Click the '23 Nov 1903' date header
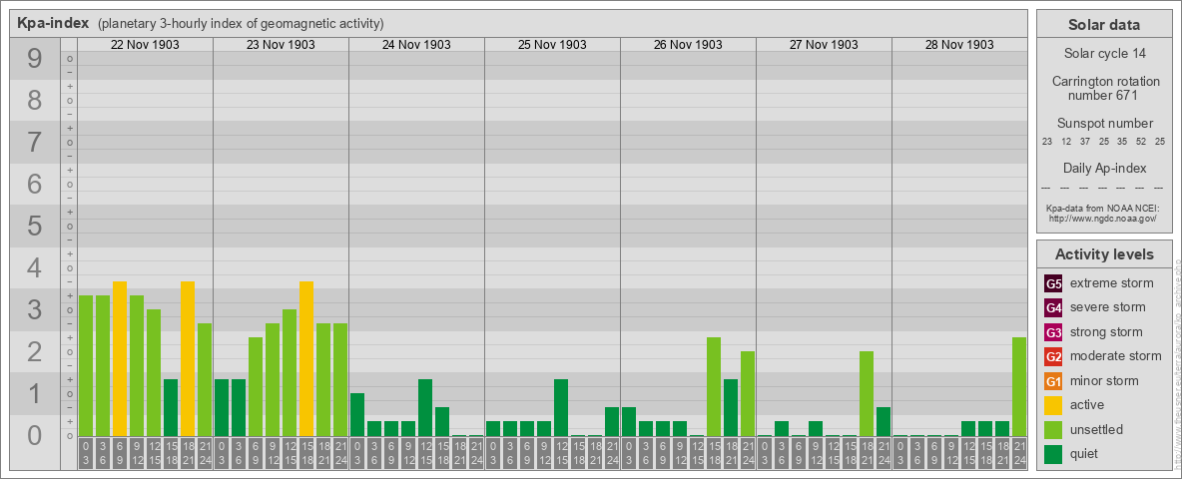 tap(281, 45)
